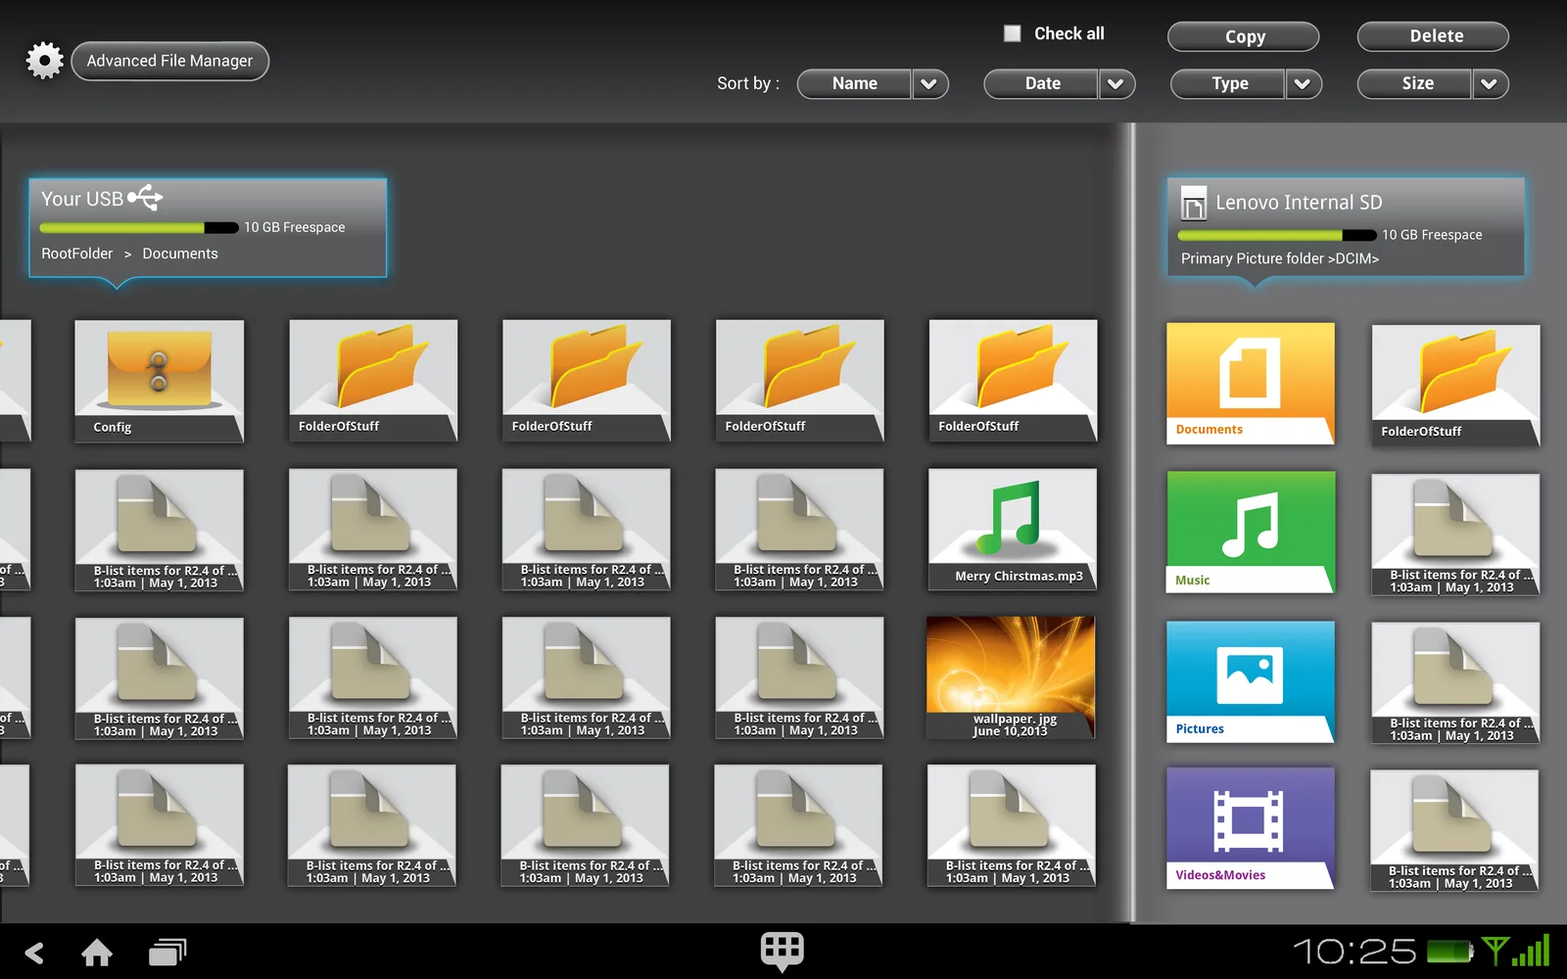The height and width of the screenshot is (979, 1567).
Task: Tap the Android back arrow
Action: [34, 953]
